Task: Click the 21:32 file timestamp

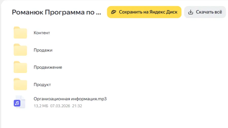Action: click(x=77, y=106)
